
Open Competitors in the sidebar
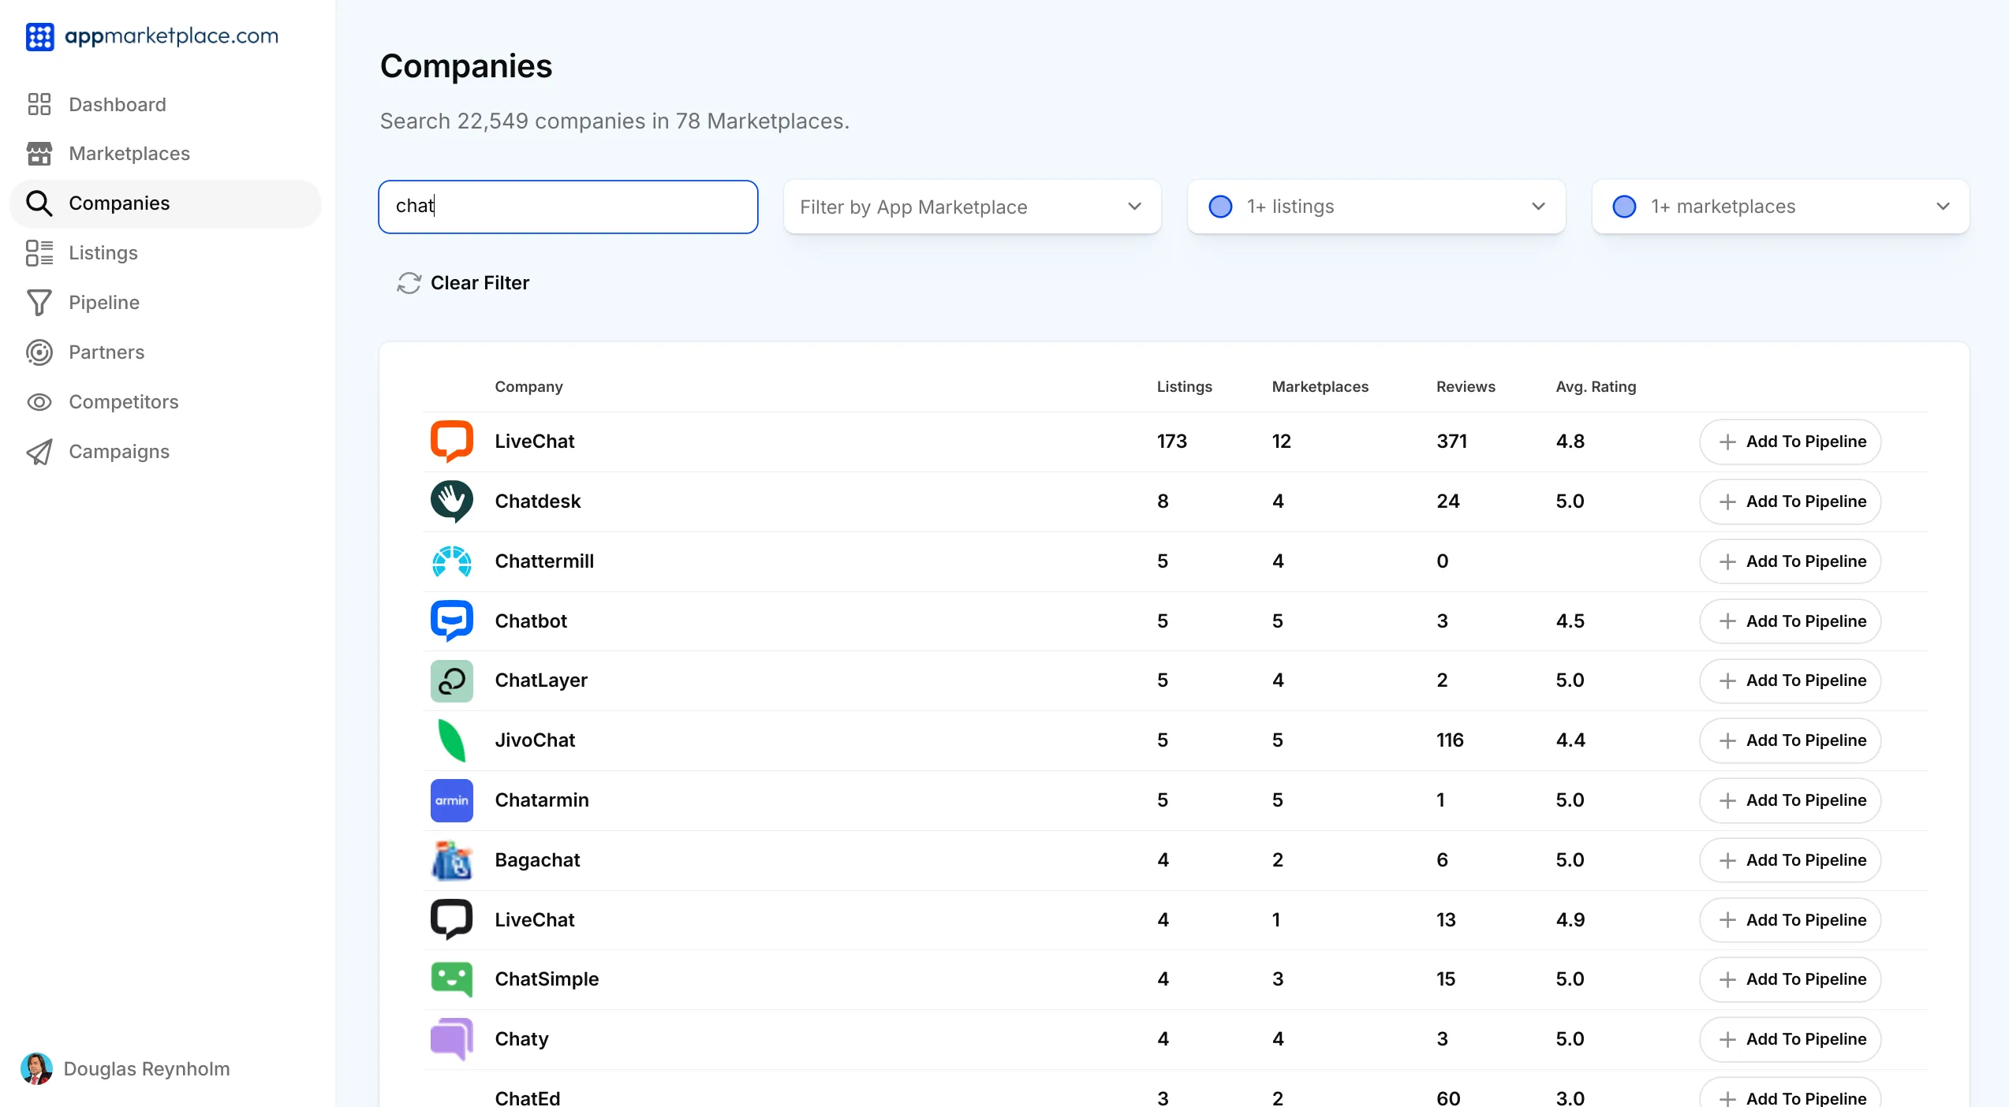(x=165, y=402)
